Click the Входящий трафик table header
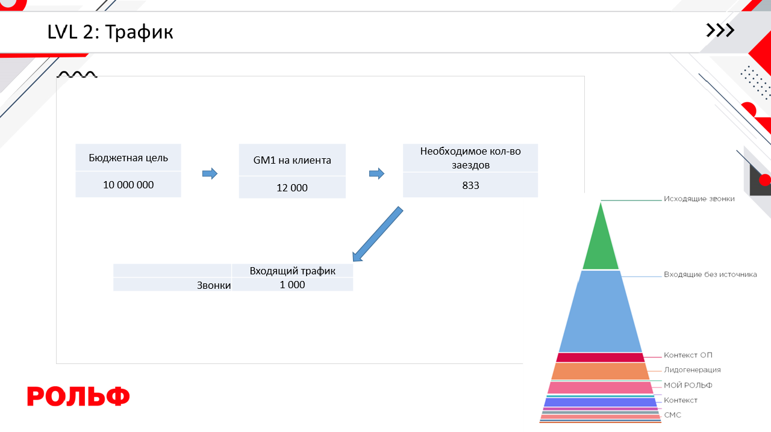 pos(292,271)
